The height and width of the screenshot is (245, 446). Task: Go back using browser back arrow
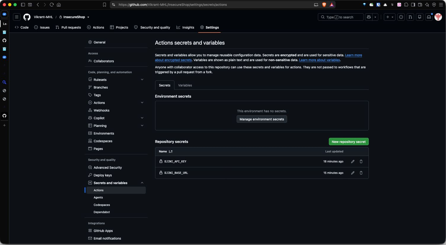pos(38,5)
